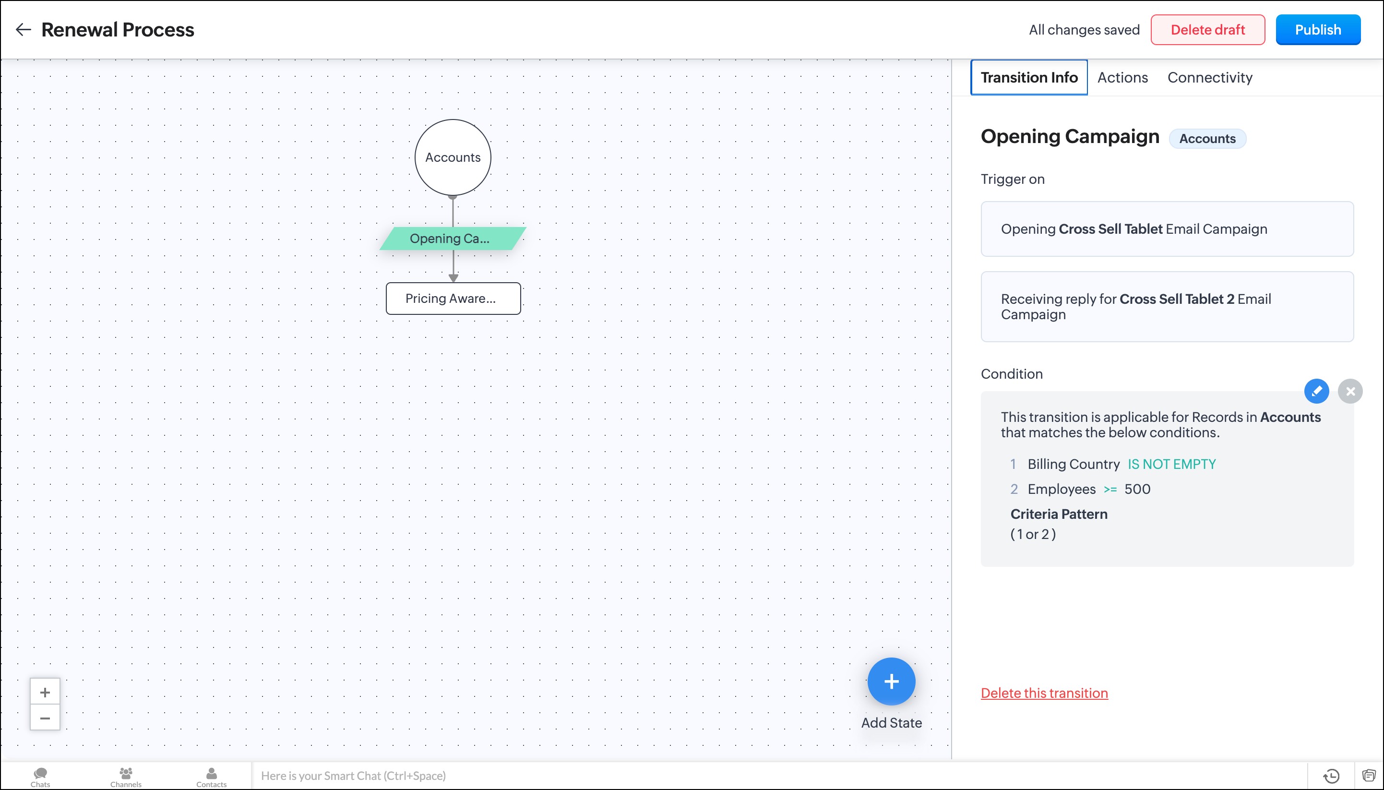The image size is (1384, 790).
Task: Open the Contacts icon in bottom bar
Action: pyautogui.click(x=211, y=776)
